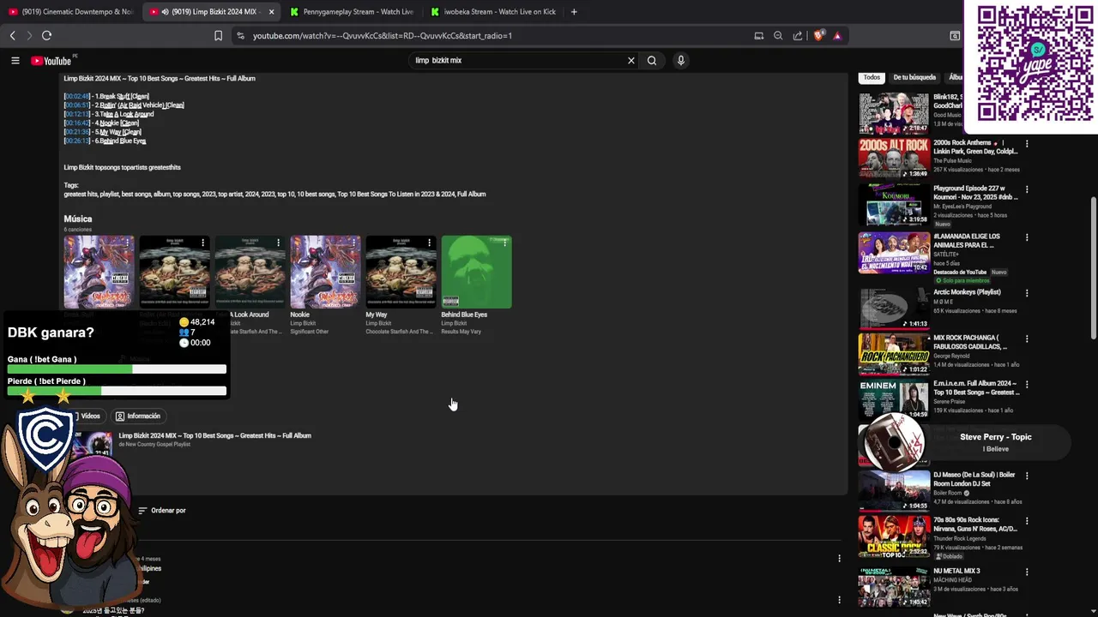Open the Eminem Full Album thumbnail
This screenshot has width=1098, height=617.
point(894,399)
